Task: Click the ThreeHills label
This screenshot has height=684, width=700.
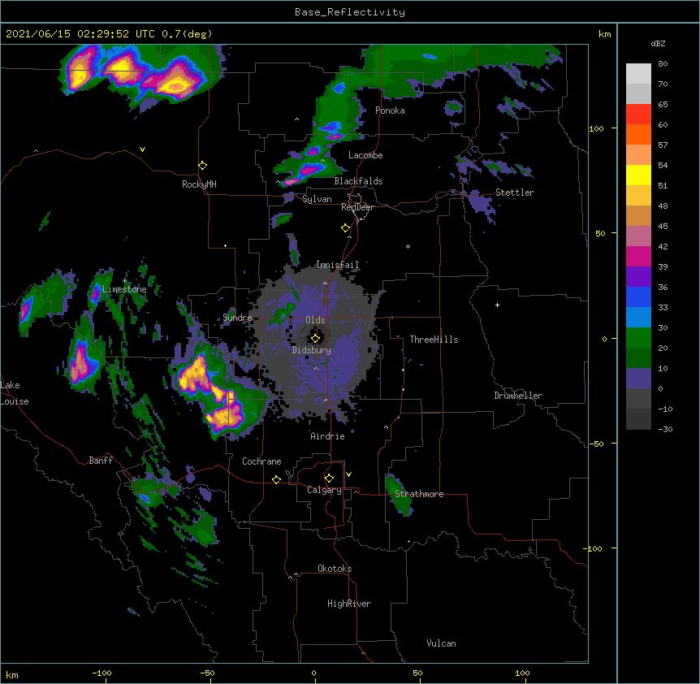Action: (x=434, y=340)
